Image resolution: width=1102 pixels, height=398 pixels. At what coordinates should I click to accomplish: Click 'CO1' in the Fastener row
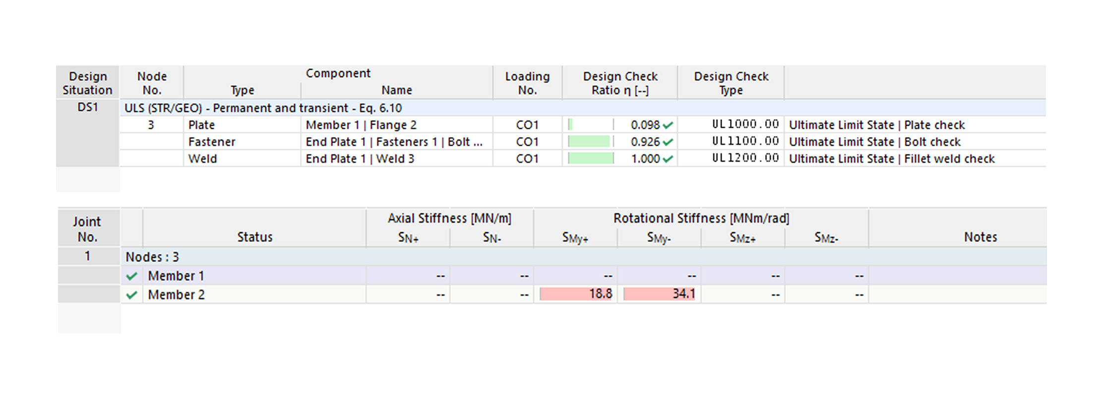point(527,142)
